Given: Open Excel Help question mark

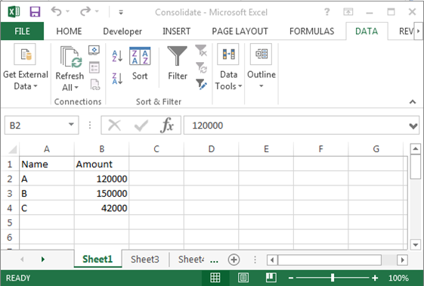Looking at the screenshot, I should pos(327,12).
